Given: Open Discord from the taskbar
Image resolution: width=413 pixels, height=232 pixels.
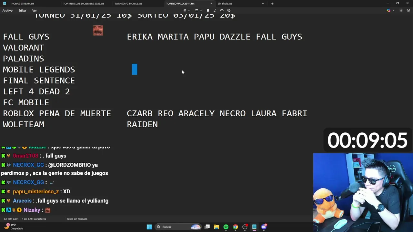Looking at the screenshot, I should [264, 227].
